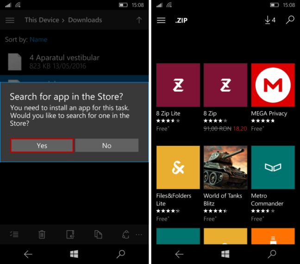Confirm Yes to search the Store
300x264 pixels.
click(x=42, y=145)
